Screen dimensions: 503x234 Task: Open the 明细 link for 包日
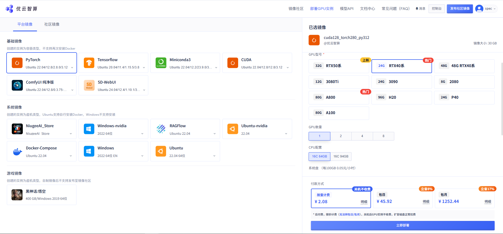426,202
